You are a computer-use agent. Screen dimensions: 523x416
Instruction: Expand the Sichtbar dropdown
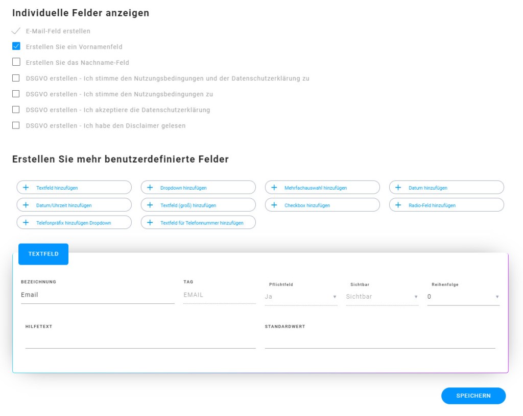pyautogui.click(x=382, y=297)
